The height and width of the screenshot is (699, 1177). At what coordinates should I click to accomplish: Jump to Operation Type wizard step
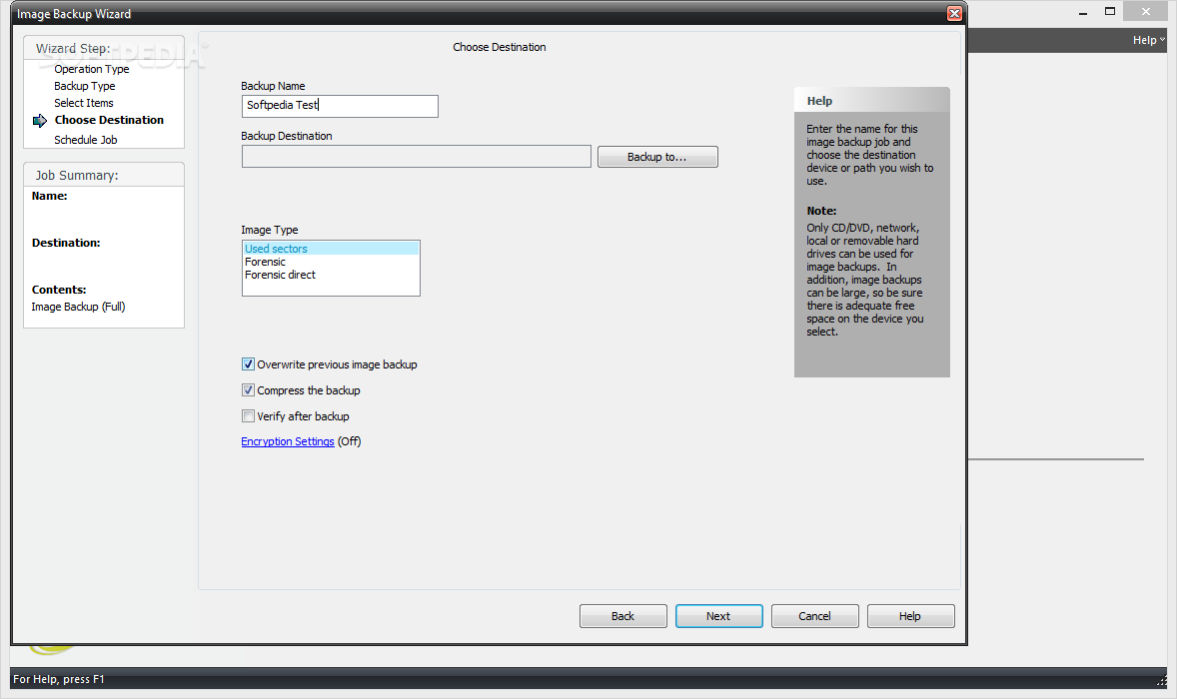[x=92, y=69]
